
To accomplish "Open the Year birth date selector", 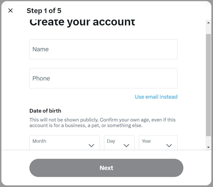I will (x=158, y=143).
